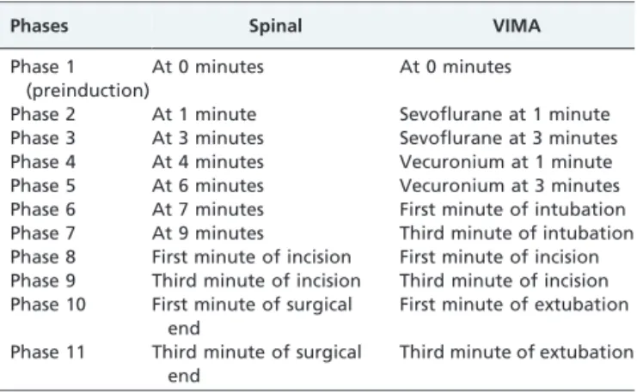
Task: Click the Phase 8 row label
Action: [x=43, y=257]
